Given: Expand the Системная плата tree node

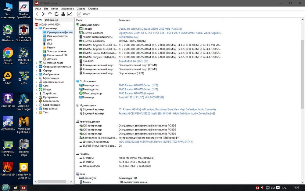Looking at the screenshot, I should [36, 63].
